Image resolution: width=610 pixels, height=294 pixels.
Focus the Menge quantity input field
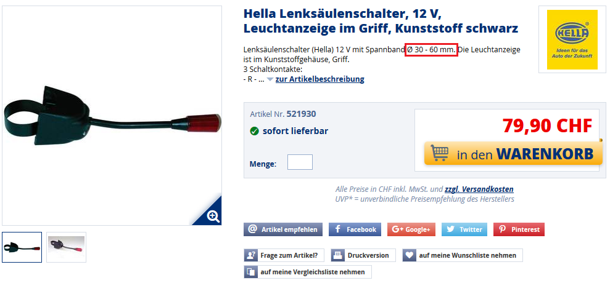[300, 162]
